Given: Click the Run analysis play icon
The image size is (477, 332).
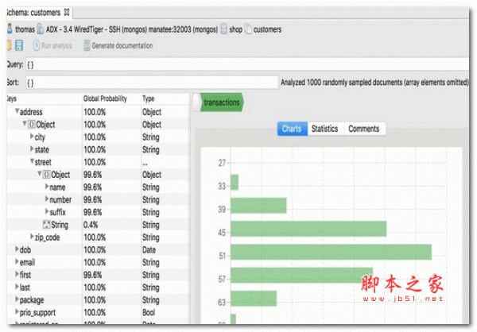Looking at the screenshot, I should click(x=37, y=45).
